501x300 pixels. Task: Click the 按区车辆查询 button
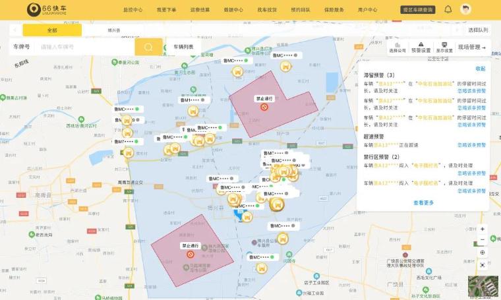tap(418, 10)
